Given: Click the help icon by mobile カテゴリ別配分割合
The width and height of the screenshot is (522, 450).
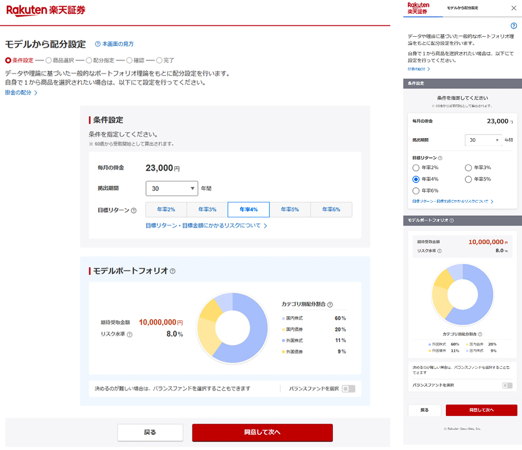Looking at the screenshot, I should click(480, 334).
